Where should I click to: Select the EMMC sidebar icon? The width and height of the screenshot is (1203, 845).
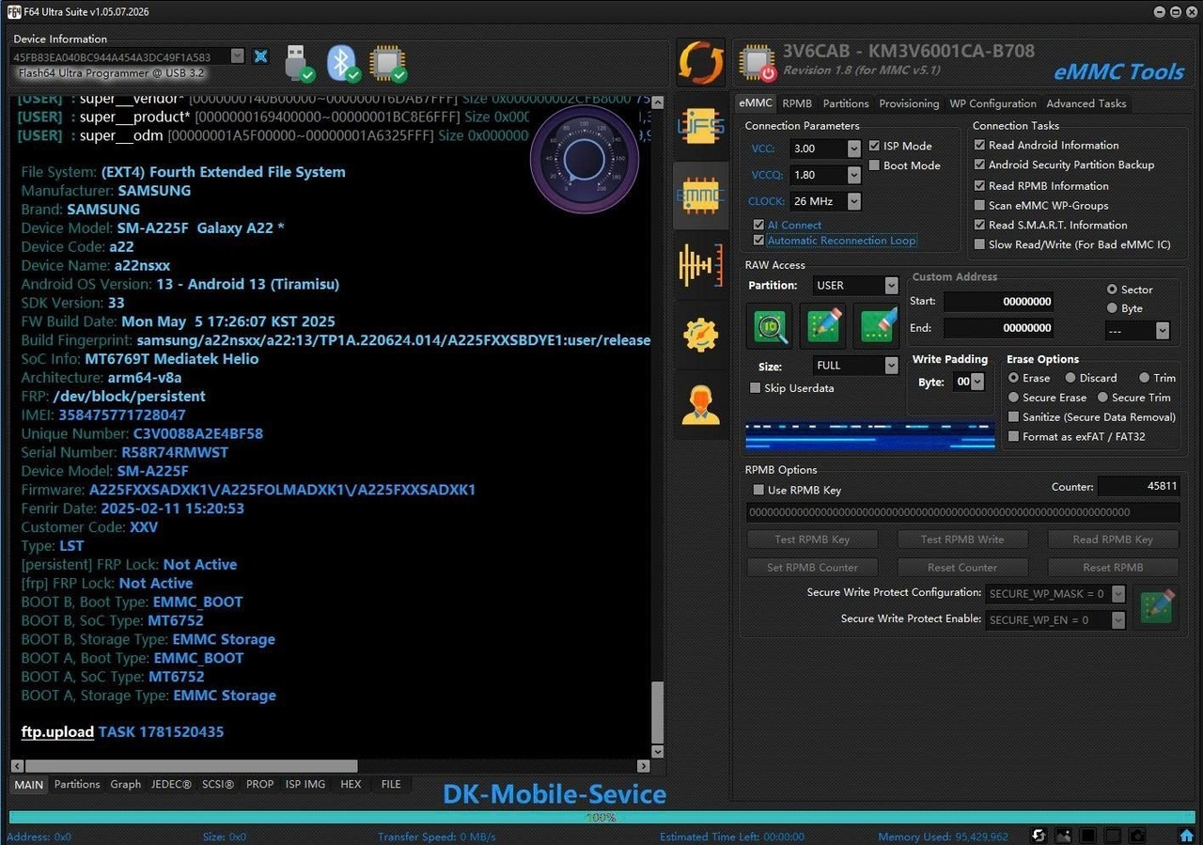(701, 196)
